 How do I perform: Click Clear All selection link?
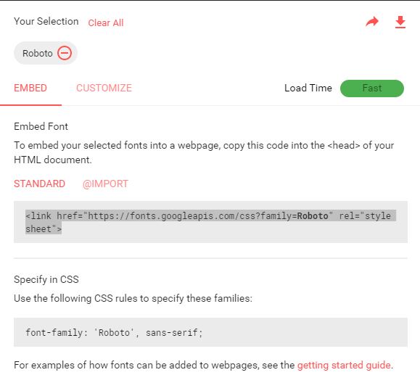[x=106, y=22]
